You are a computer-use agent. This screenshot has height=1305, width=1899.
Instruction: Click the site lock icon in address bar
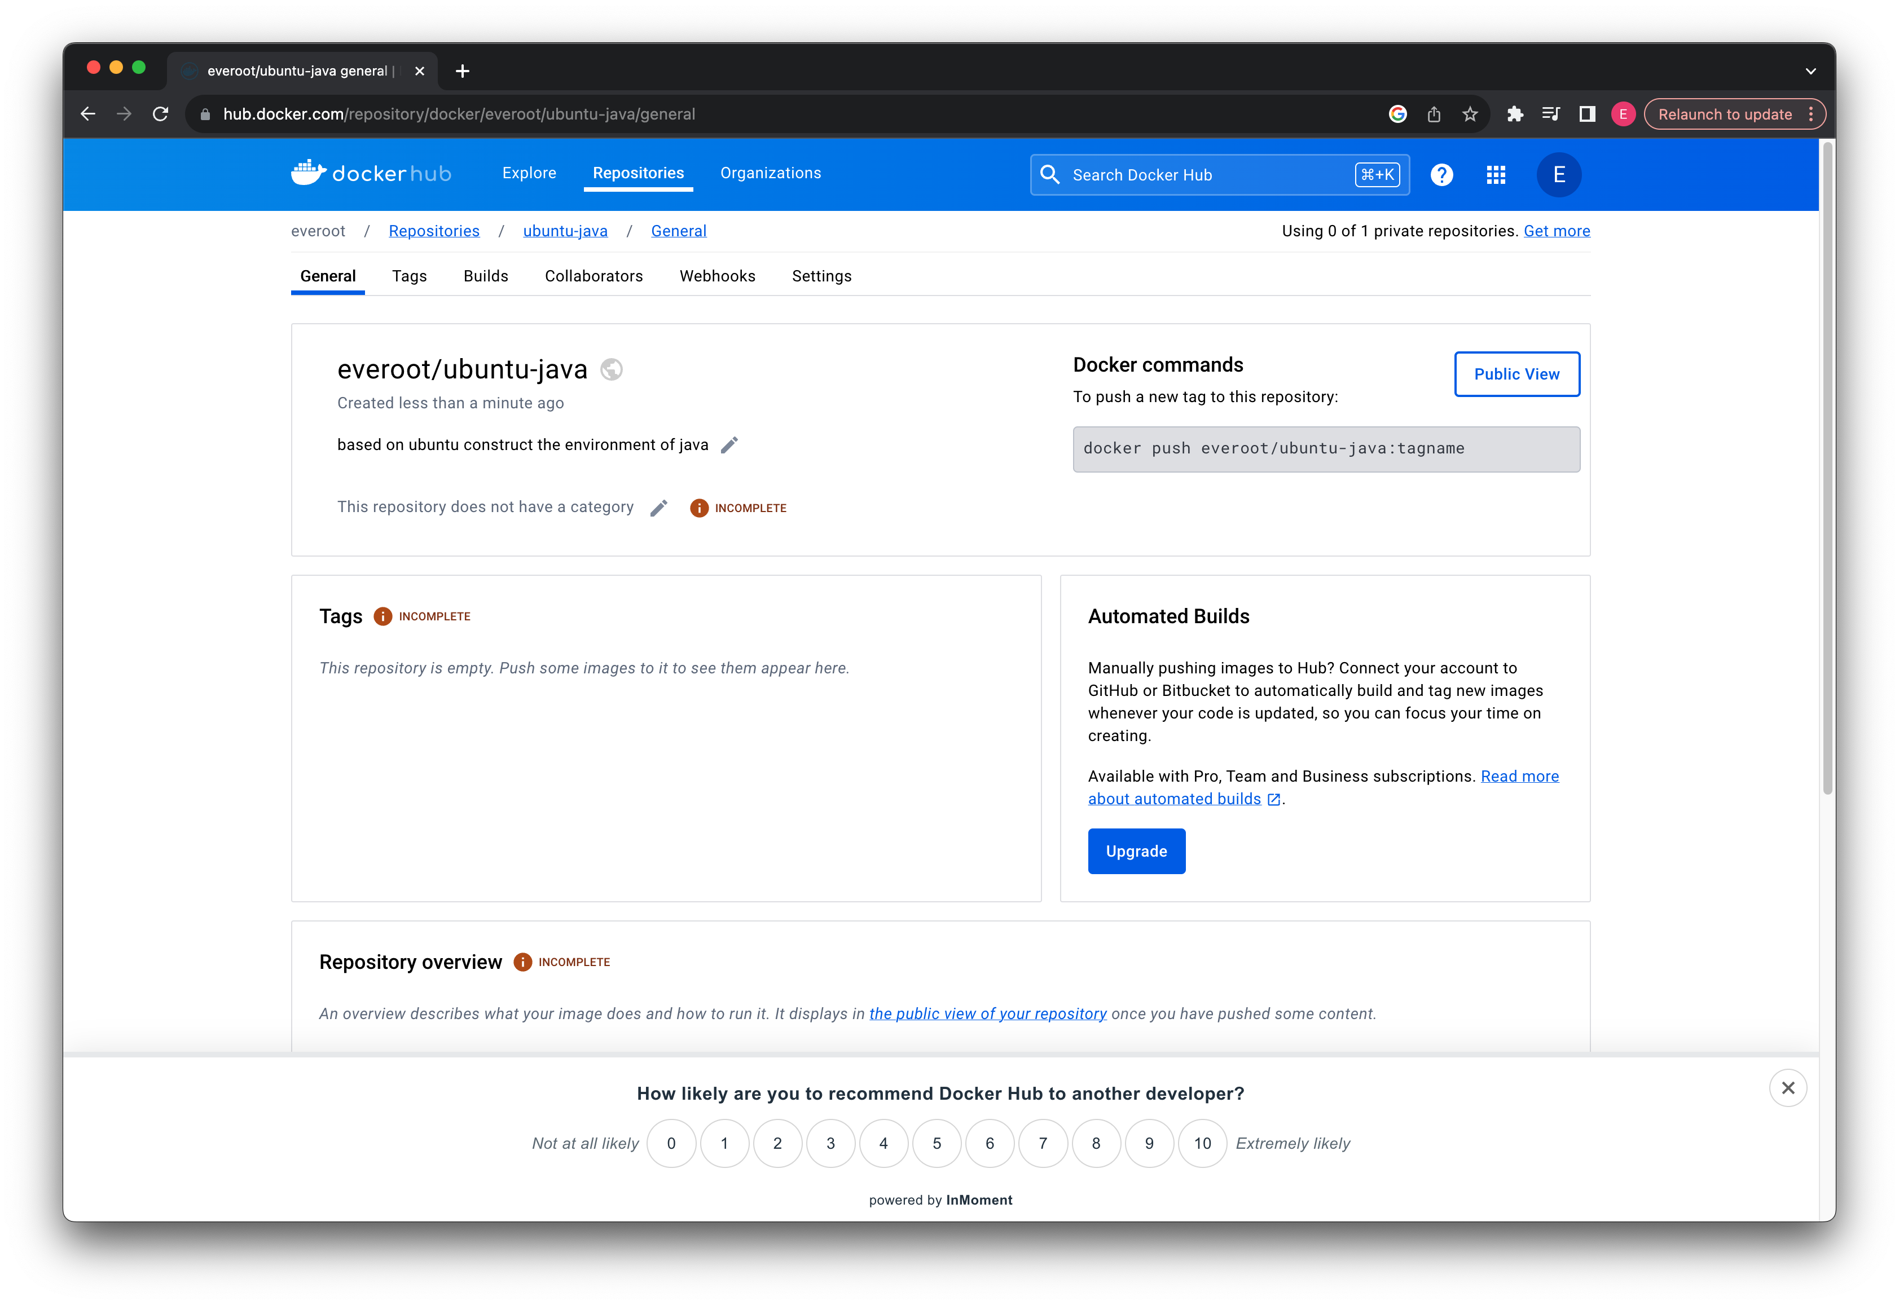click(x=205, y=114)
